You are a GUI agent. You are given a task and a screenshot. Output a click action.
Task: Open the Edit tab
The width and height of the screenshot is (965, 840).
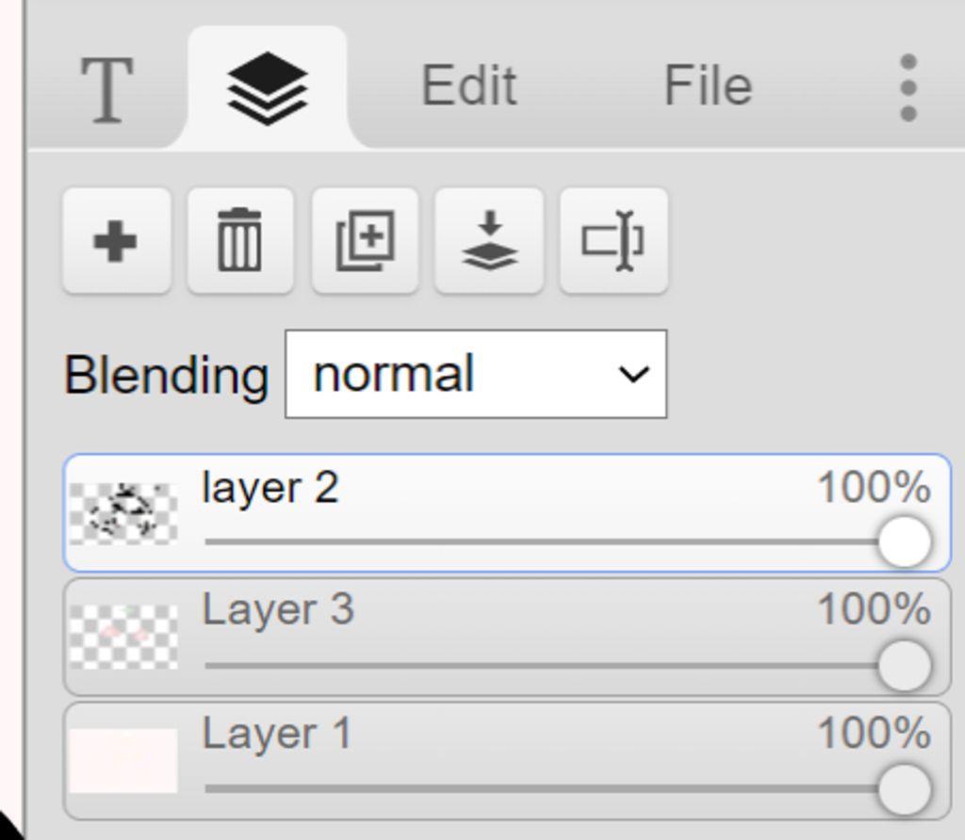468,87
